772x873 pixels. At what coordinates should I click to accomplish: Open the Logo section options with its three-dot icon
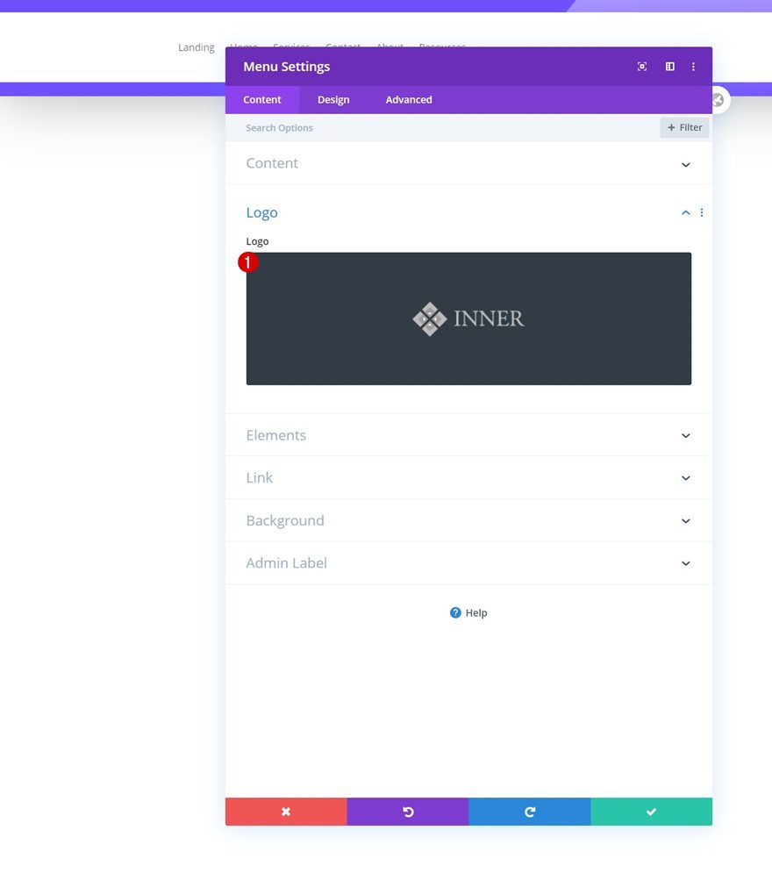pyautogui.click(x=701, y=212)
